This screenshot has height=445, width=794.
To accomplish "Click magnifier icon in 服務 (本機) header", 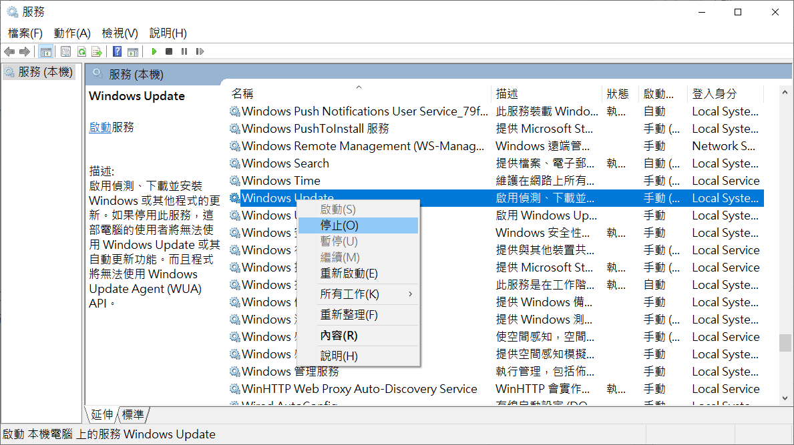I will 97,74.
